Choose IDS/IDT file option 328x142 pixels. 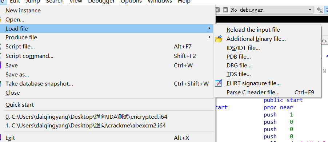(243, 48)
